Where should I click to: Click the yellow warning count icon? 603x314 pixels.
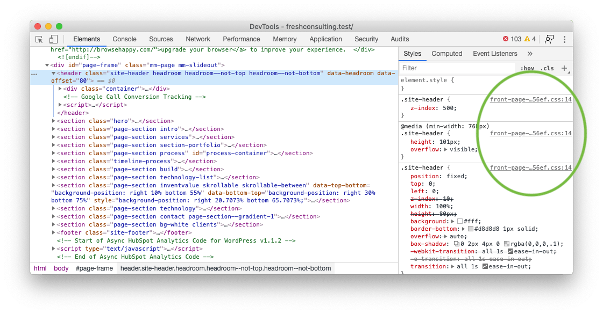527,39
